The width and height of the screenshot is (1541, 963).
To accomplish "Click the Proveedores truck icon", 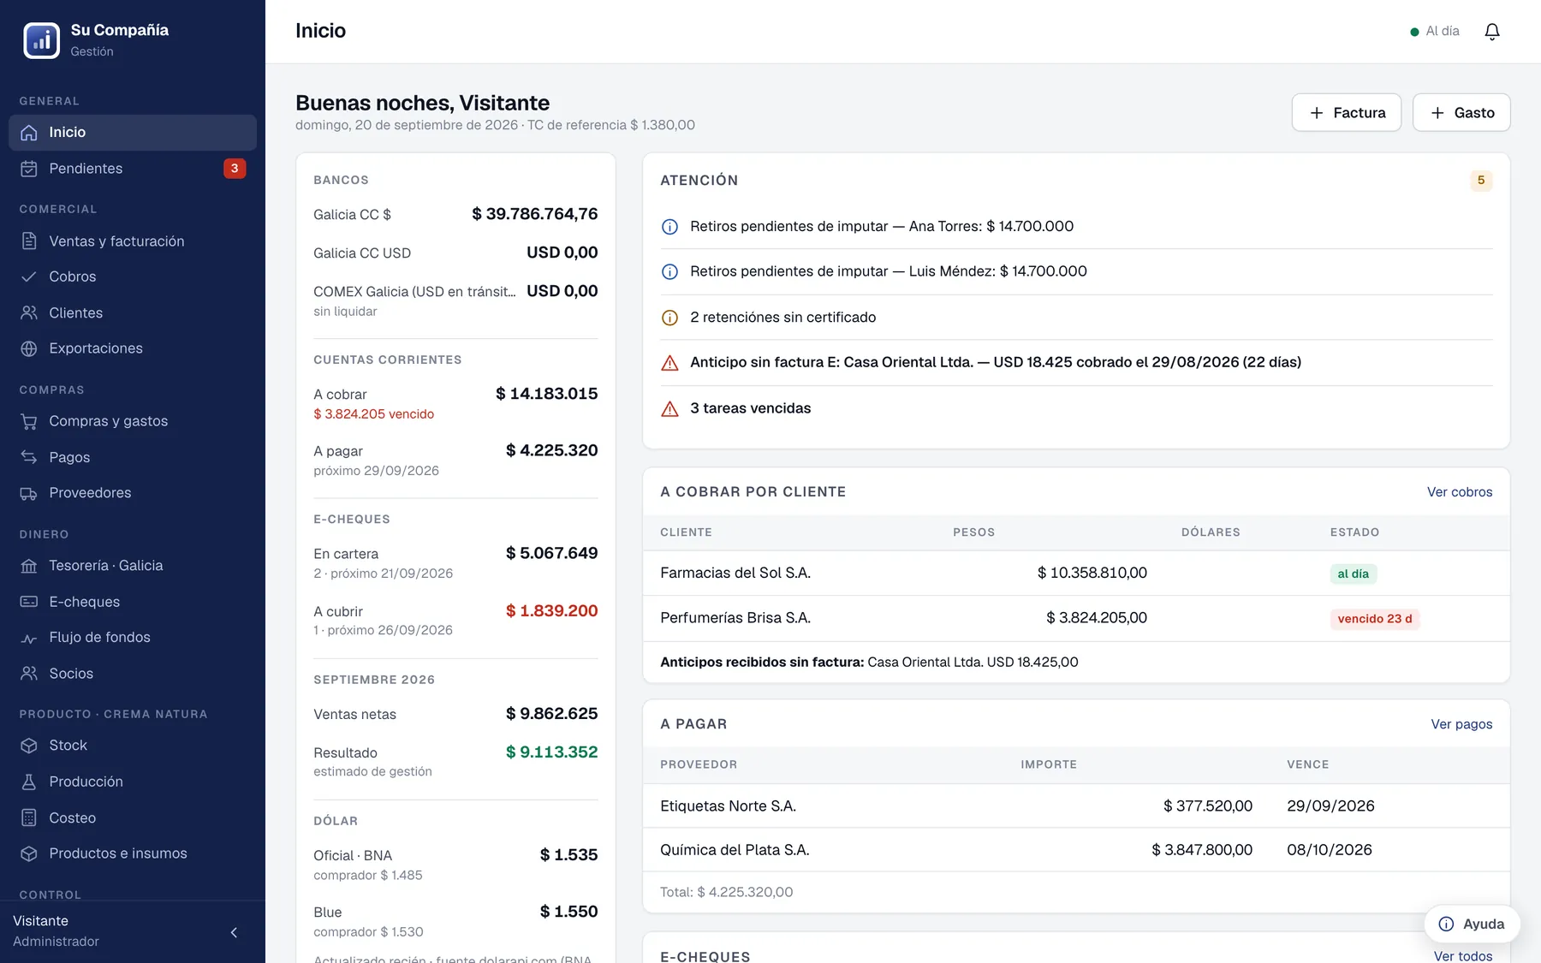I will coord(29,493).
